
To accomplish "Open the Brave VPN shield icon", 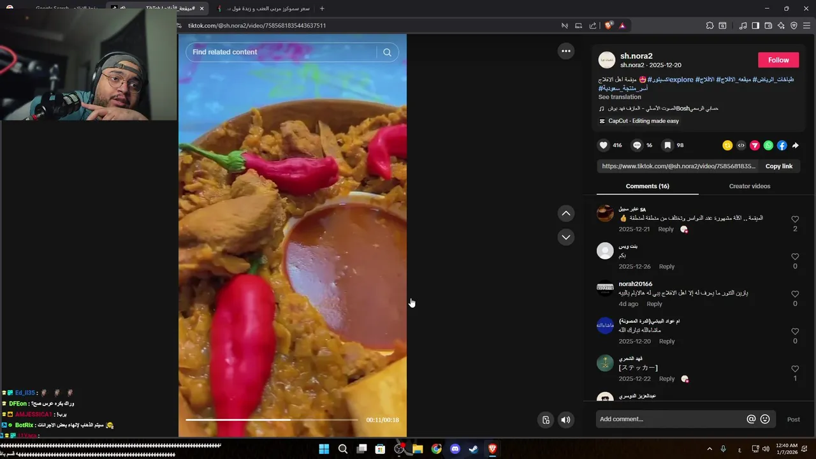I will click(794, 25).
